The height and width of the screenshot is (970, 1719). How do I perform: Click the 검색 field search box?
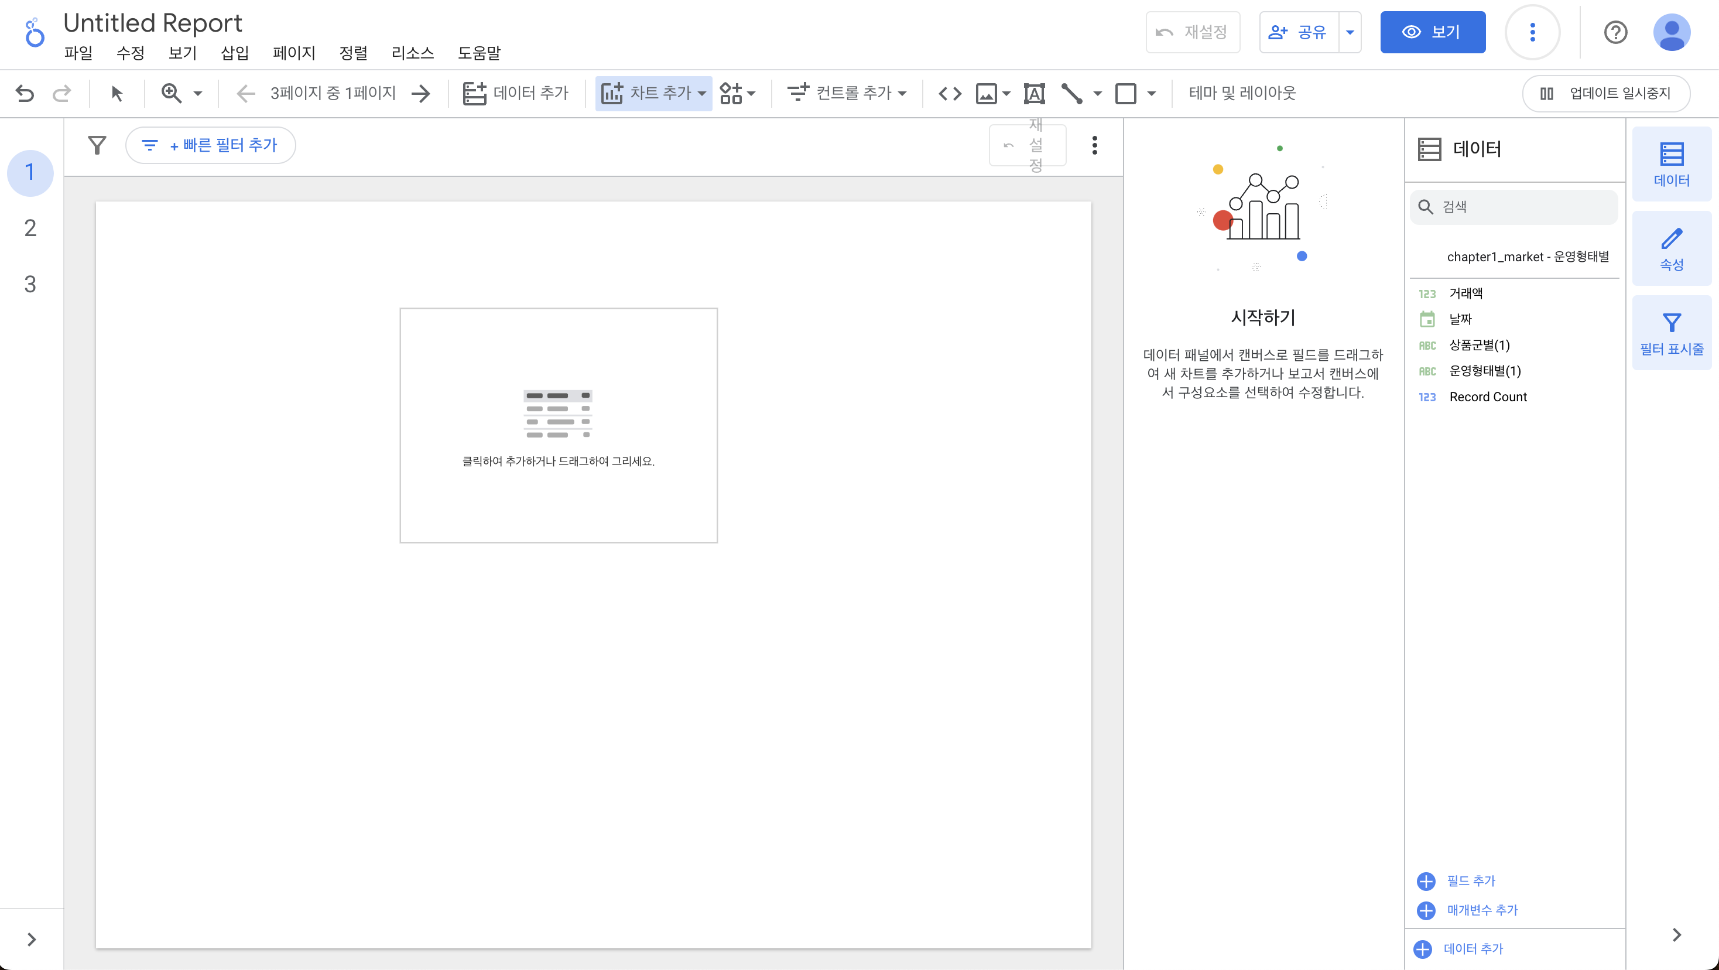pyautogui.click(x=1515, y=207)
